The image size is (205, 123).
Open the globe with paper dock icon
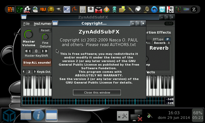pyautogui.click(x=35, y=9)
